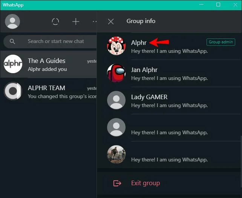Click Exit group text
The height and width of the screenshot is (198, 242).
(146, 183)
